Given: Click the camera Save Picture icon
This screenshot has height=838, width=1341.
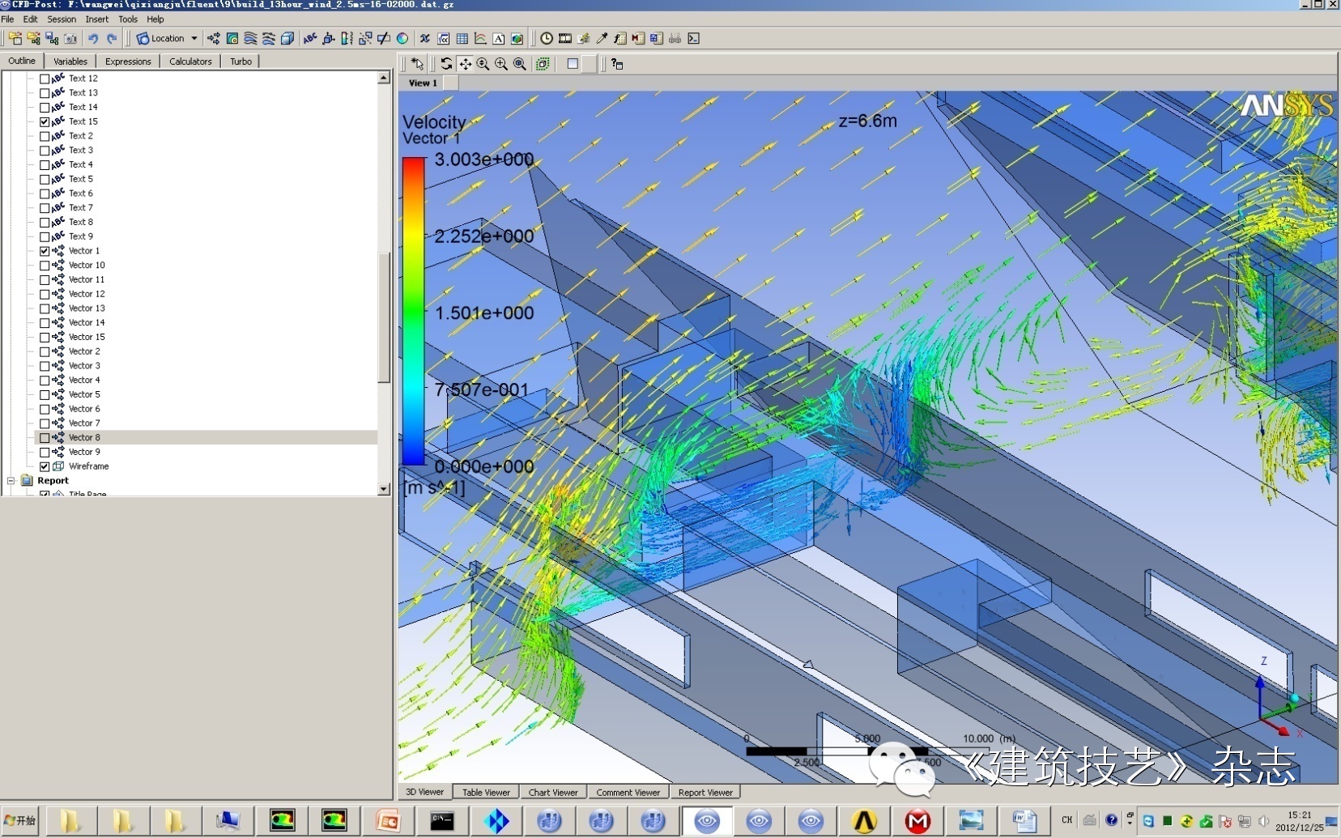Looking at the screenshot, I should (x=70, y=38).
